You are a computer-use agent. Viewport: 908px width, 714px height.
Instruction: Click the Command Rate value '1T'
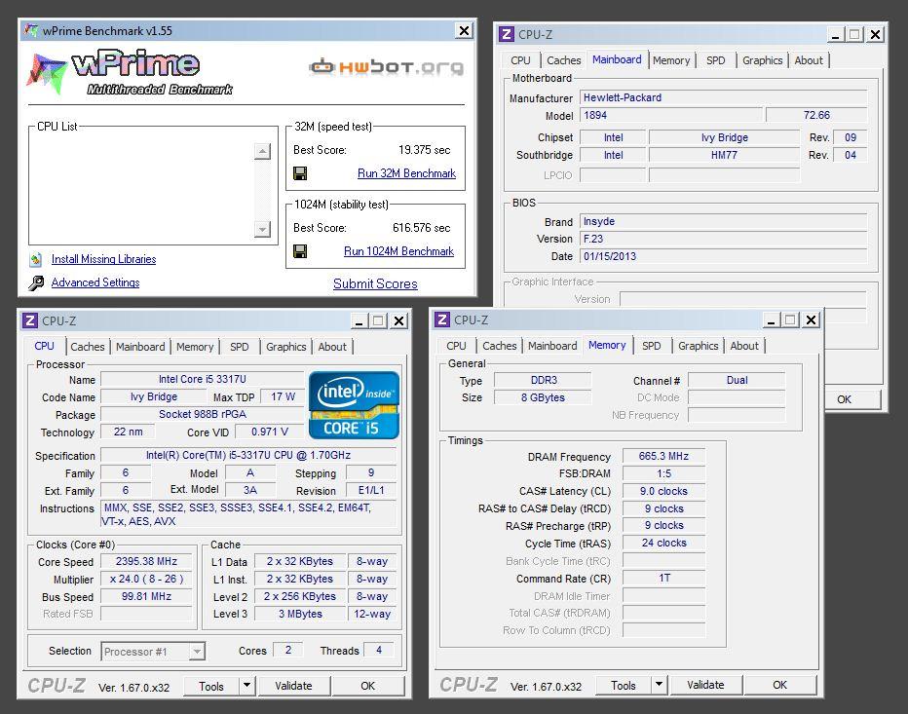(x=663, y=579)
